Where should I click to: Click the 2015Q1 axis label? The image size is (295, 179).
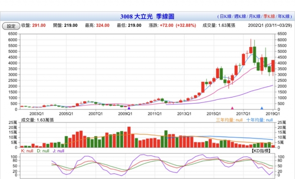point(214,114)
